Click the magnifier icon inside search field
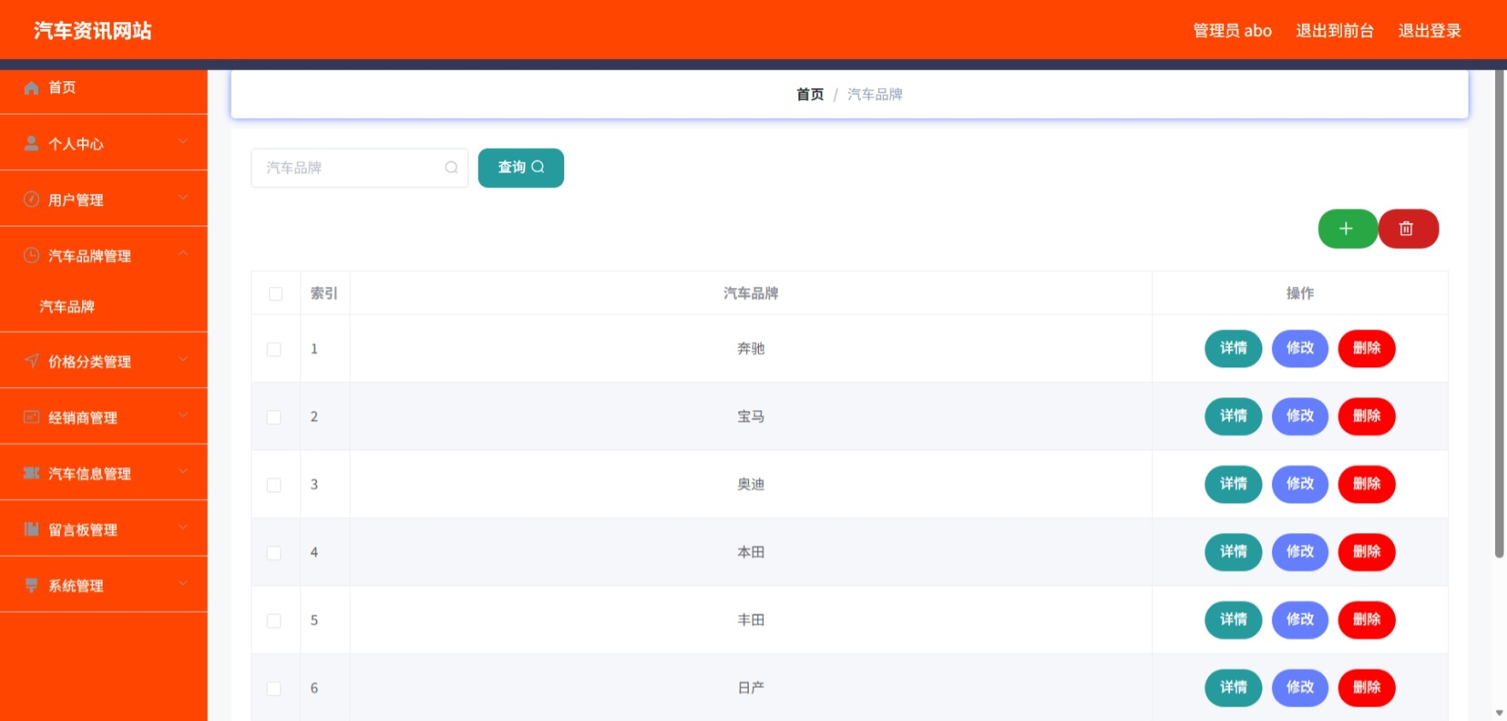1507x721 pixels. [451, 167]
